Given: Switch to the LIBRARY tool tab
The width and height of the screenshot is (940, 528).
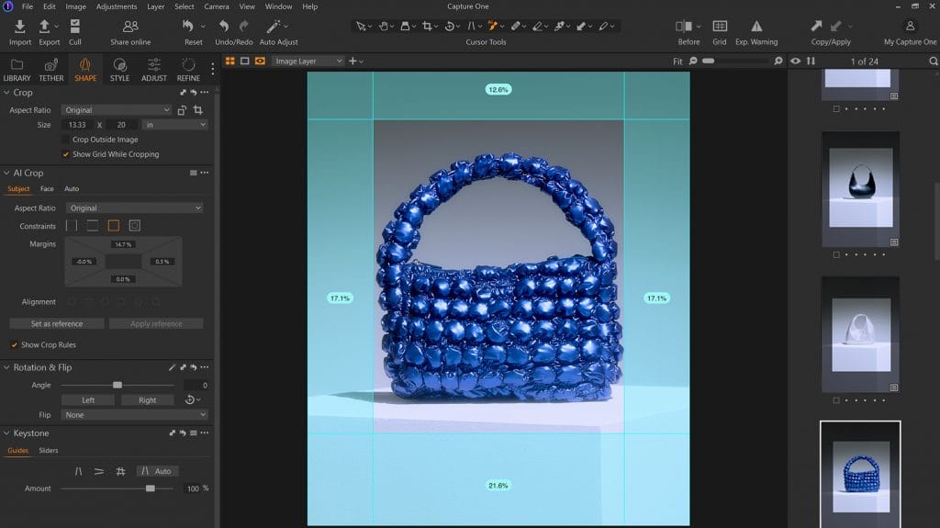Looking at the screenshot, I should 17,70.
